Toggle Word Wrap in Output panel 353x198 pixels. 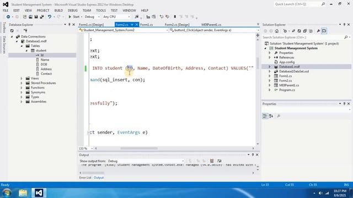[x=219, y=161]
